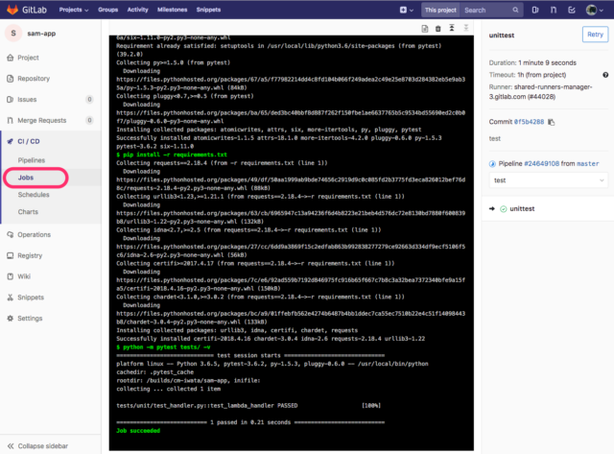Click the This project search scope
614x454 pixels.
click(440, 11)
